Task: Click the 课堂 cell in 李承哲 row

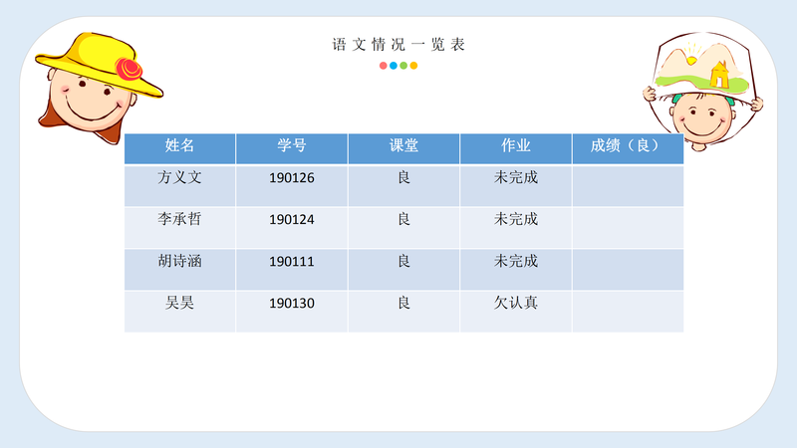Action: pyautogui.click(x=404, y=228)
